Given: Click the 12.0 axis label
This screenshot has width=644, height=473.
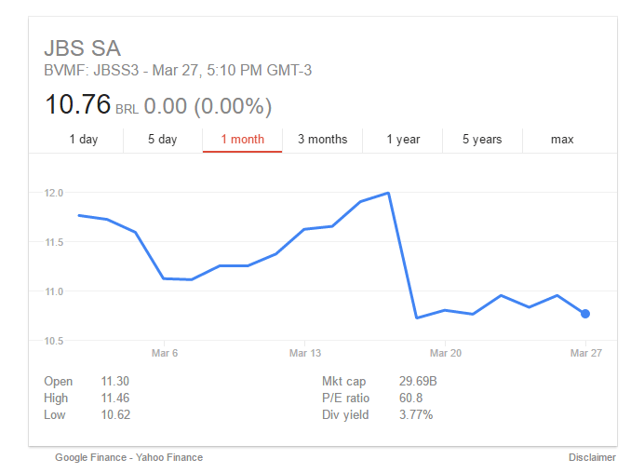Looking at the screenshot, I should click(x=54, y=193).
